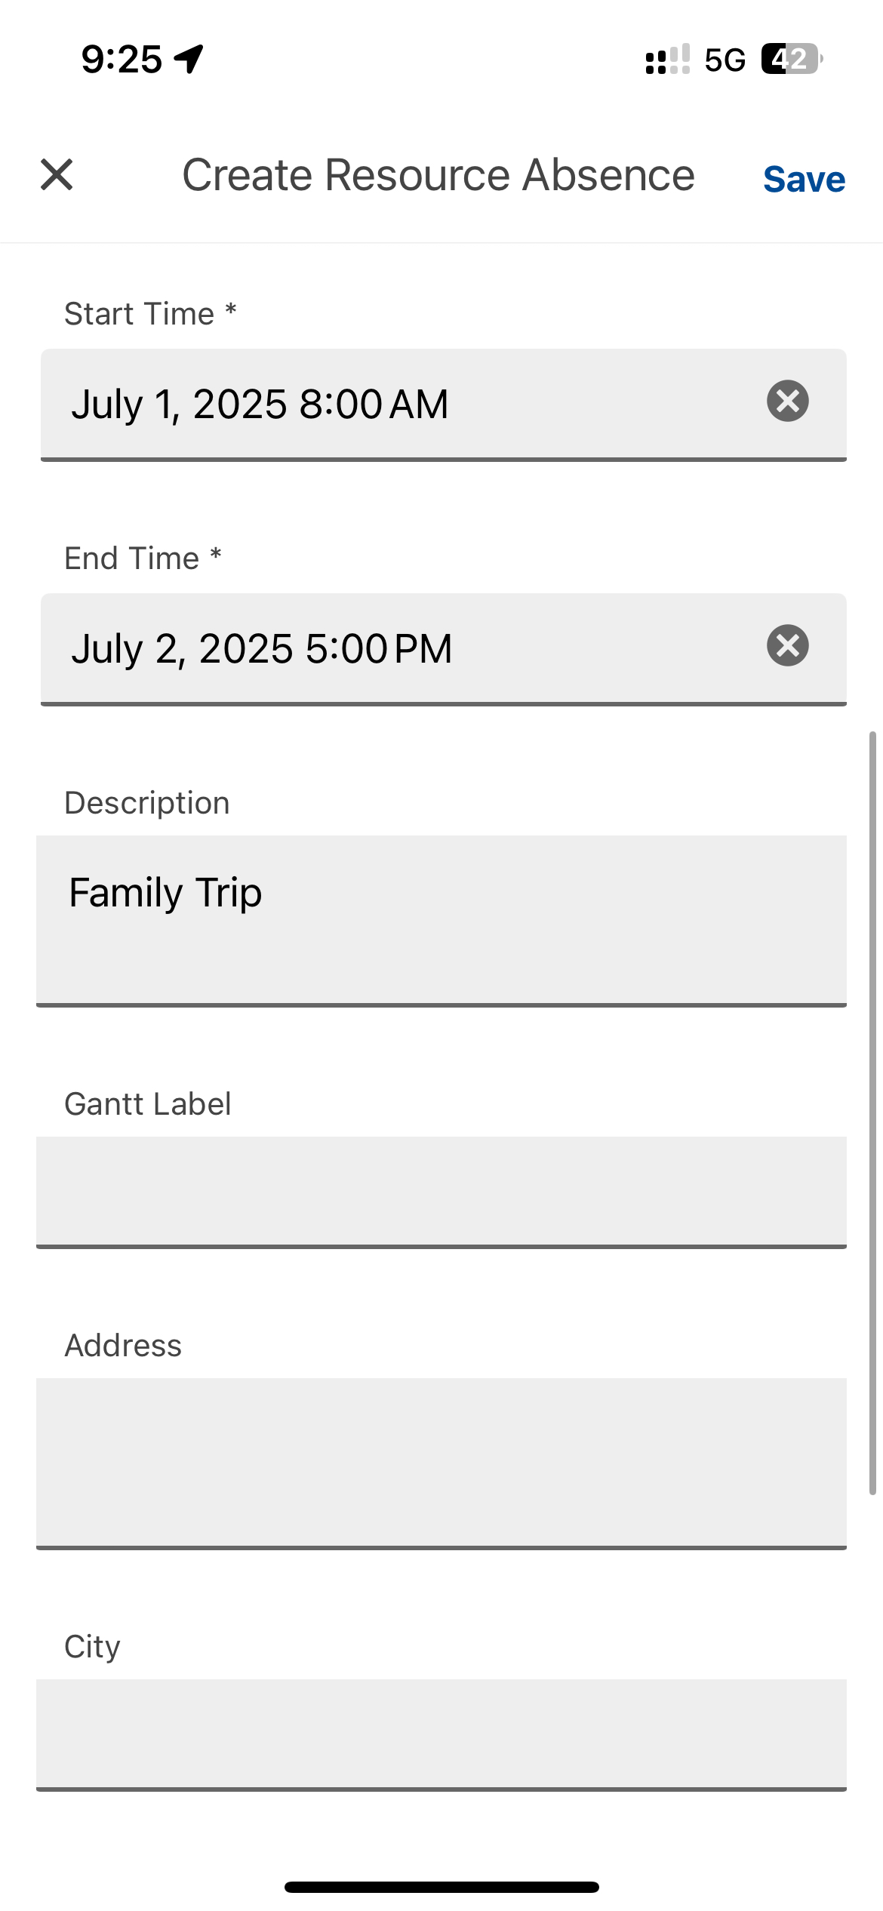The height and width of the screenshot is (1911, 883).
Task: Tap the Create Resource Absence title
Action: (x=438, y=175)
